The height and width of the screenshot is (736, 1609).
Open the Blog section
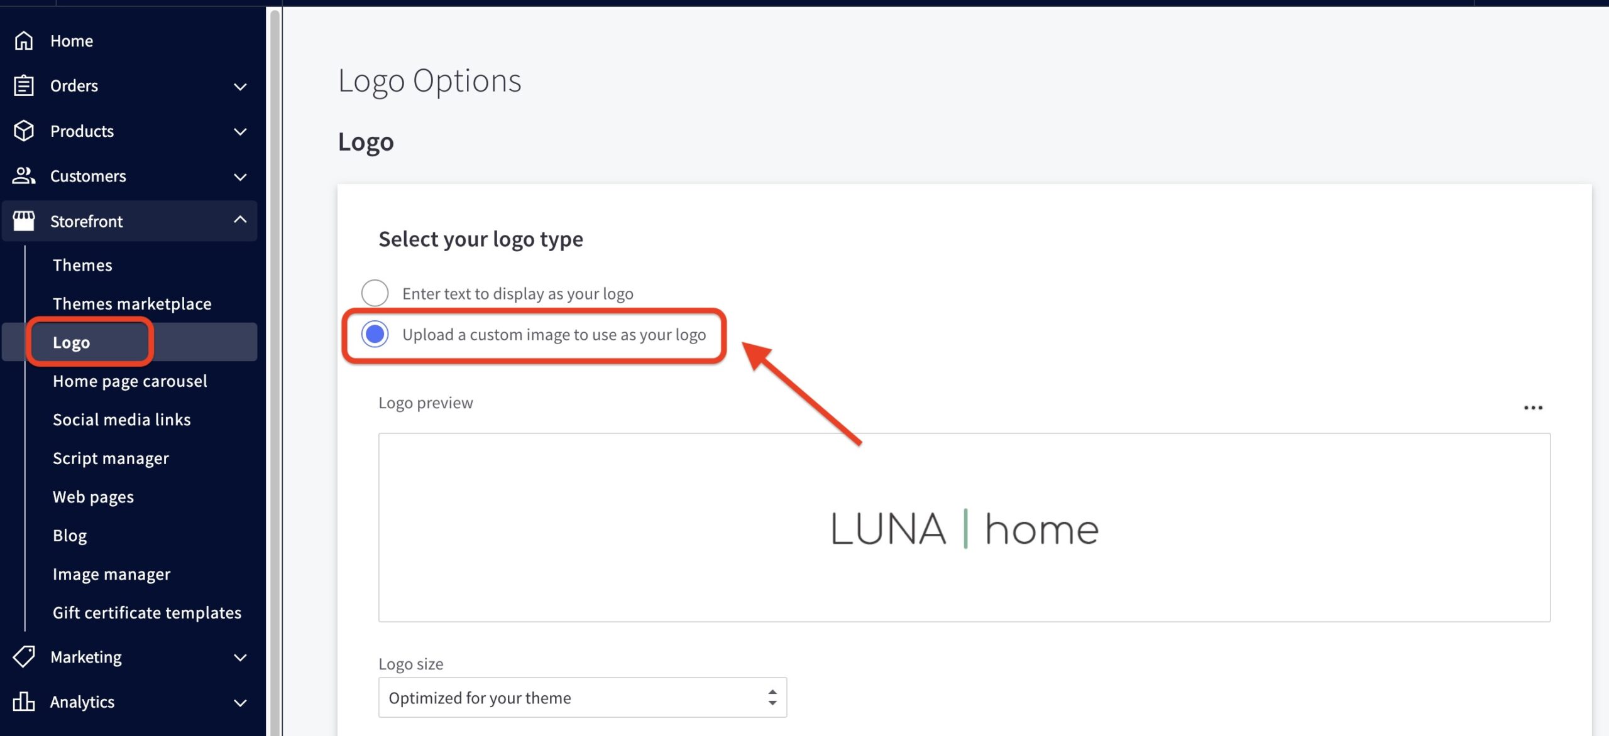tap(69, 535)
